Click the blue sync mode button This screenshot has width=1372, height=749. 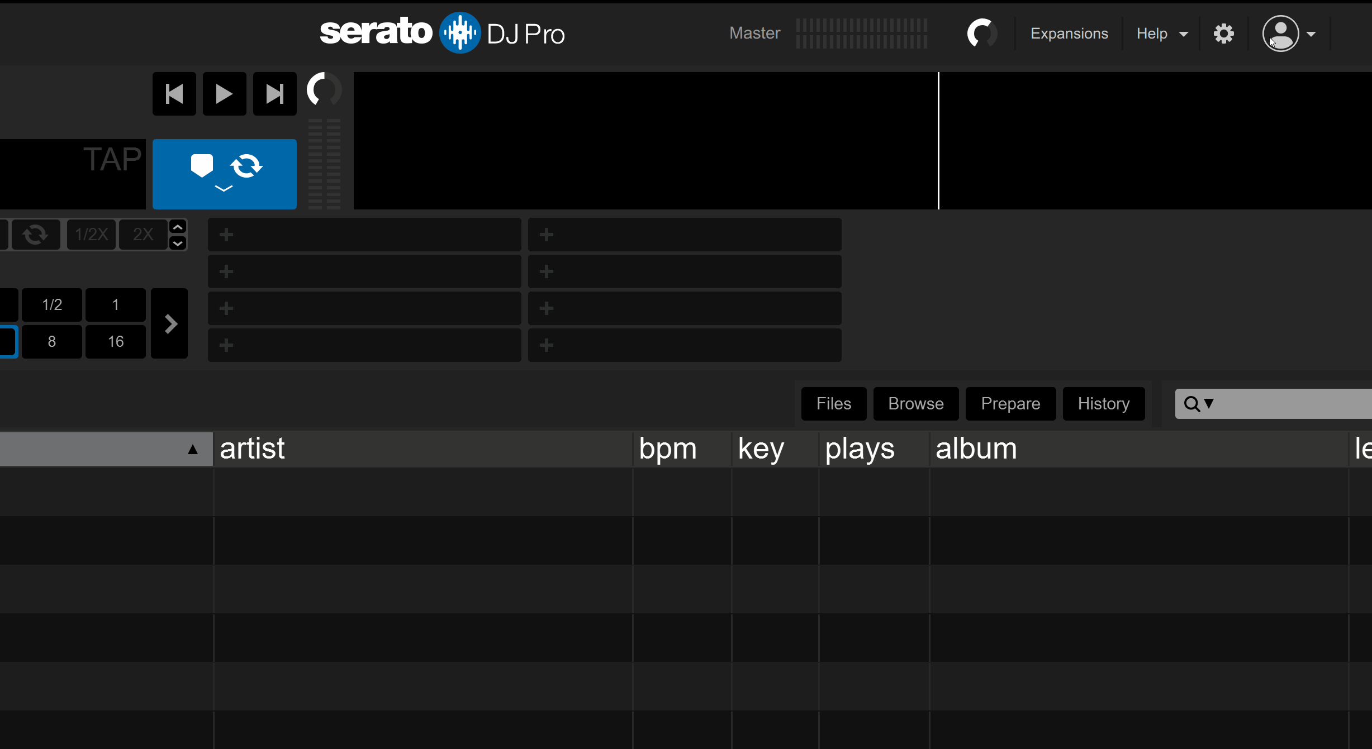(224, 174)
